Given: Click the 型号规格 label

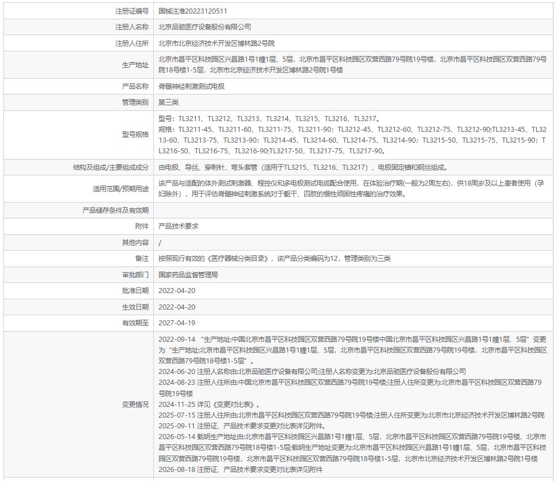Looking at the screenshot, I should pos(135,134).
